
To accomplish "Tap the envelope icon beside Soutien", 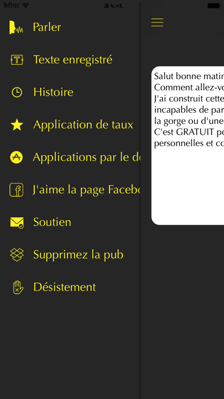I will pyautogui.click(x=17, y=222).
